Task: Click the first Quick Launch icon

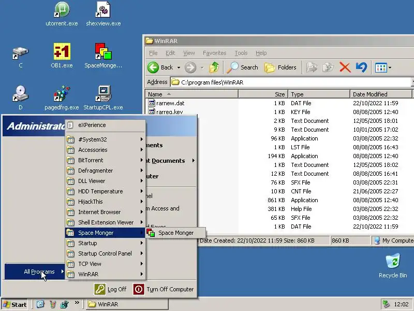Action: click(x=40, y=304)
